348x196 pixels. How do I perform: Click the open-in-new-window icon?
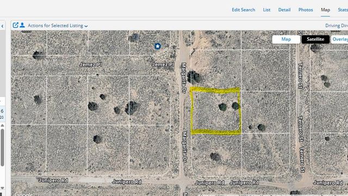(x=15, y=26)
